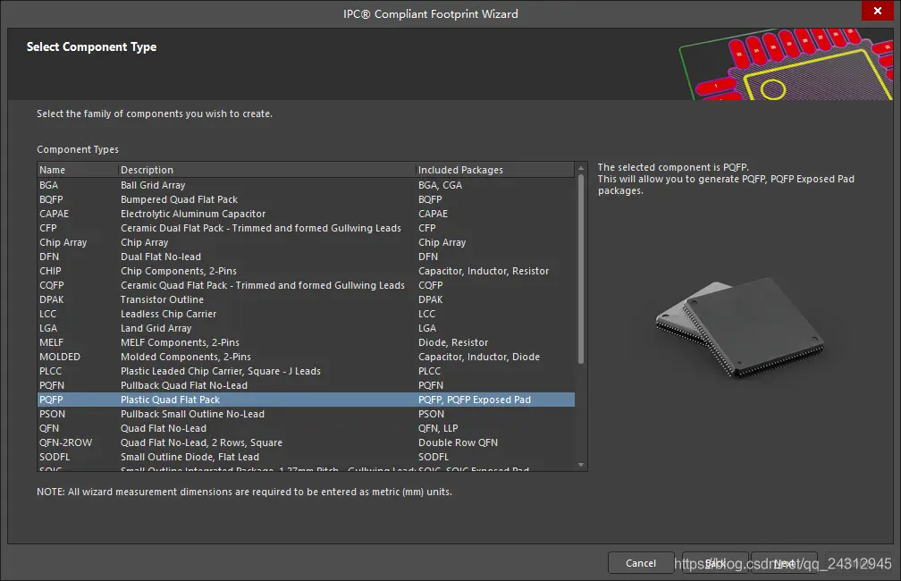This screenshot has width=901, height=581.
Task: Click the scrollbar down arrow in component list
Action: (581, 464)
